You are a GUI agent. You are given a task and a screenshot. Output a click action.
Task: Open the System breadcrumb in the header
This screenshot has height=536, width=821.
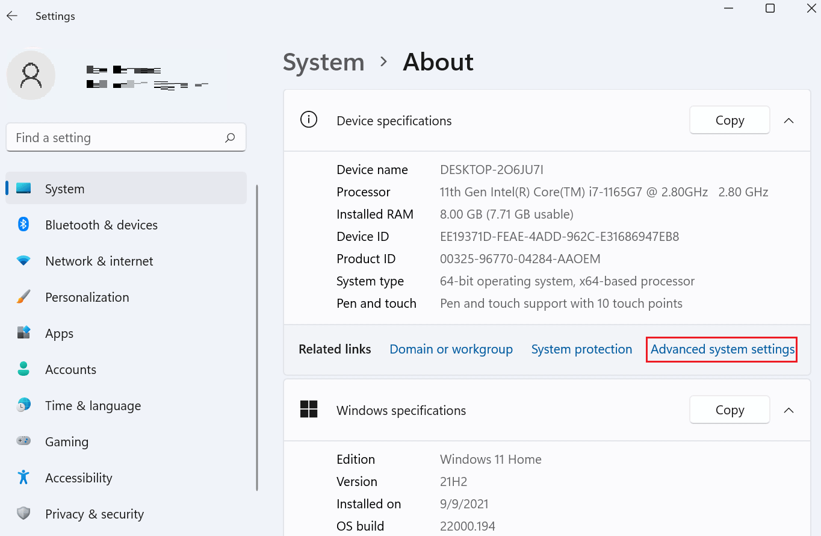323,62
